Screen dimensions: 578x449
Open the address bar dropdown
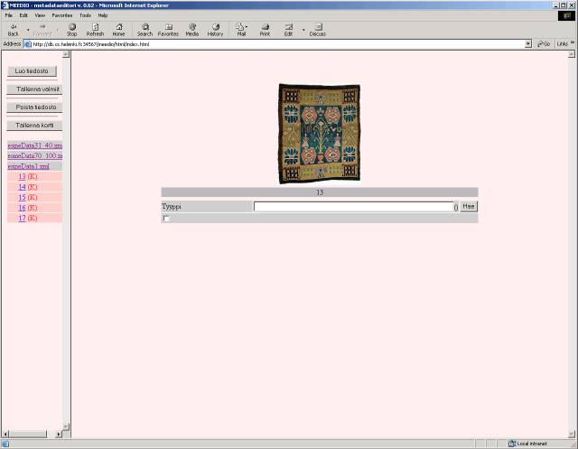[x=528, y=44]
